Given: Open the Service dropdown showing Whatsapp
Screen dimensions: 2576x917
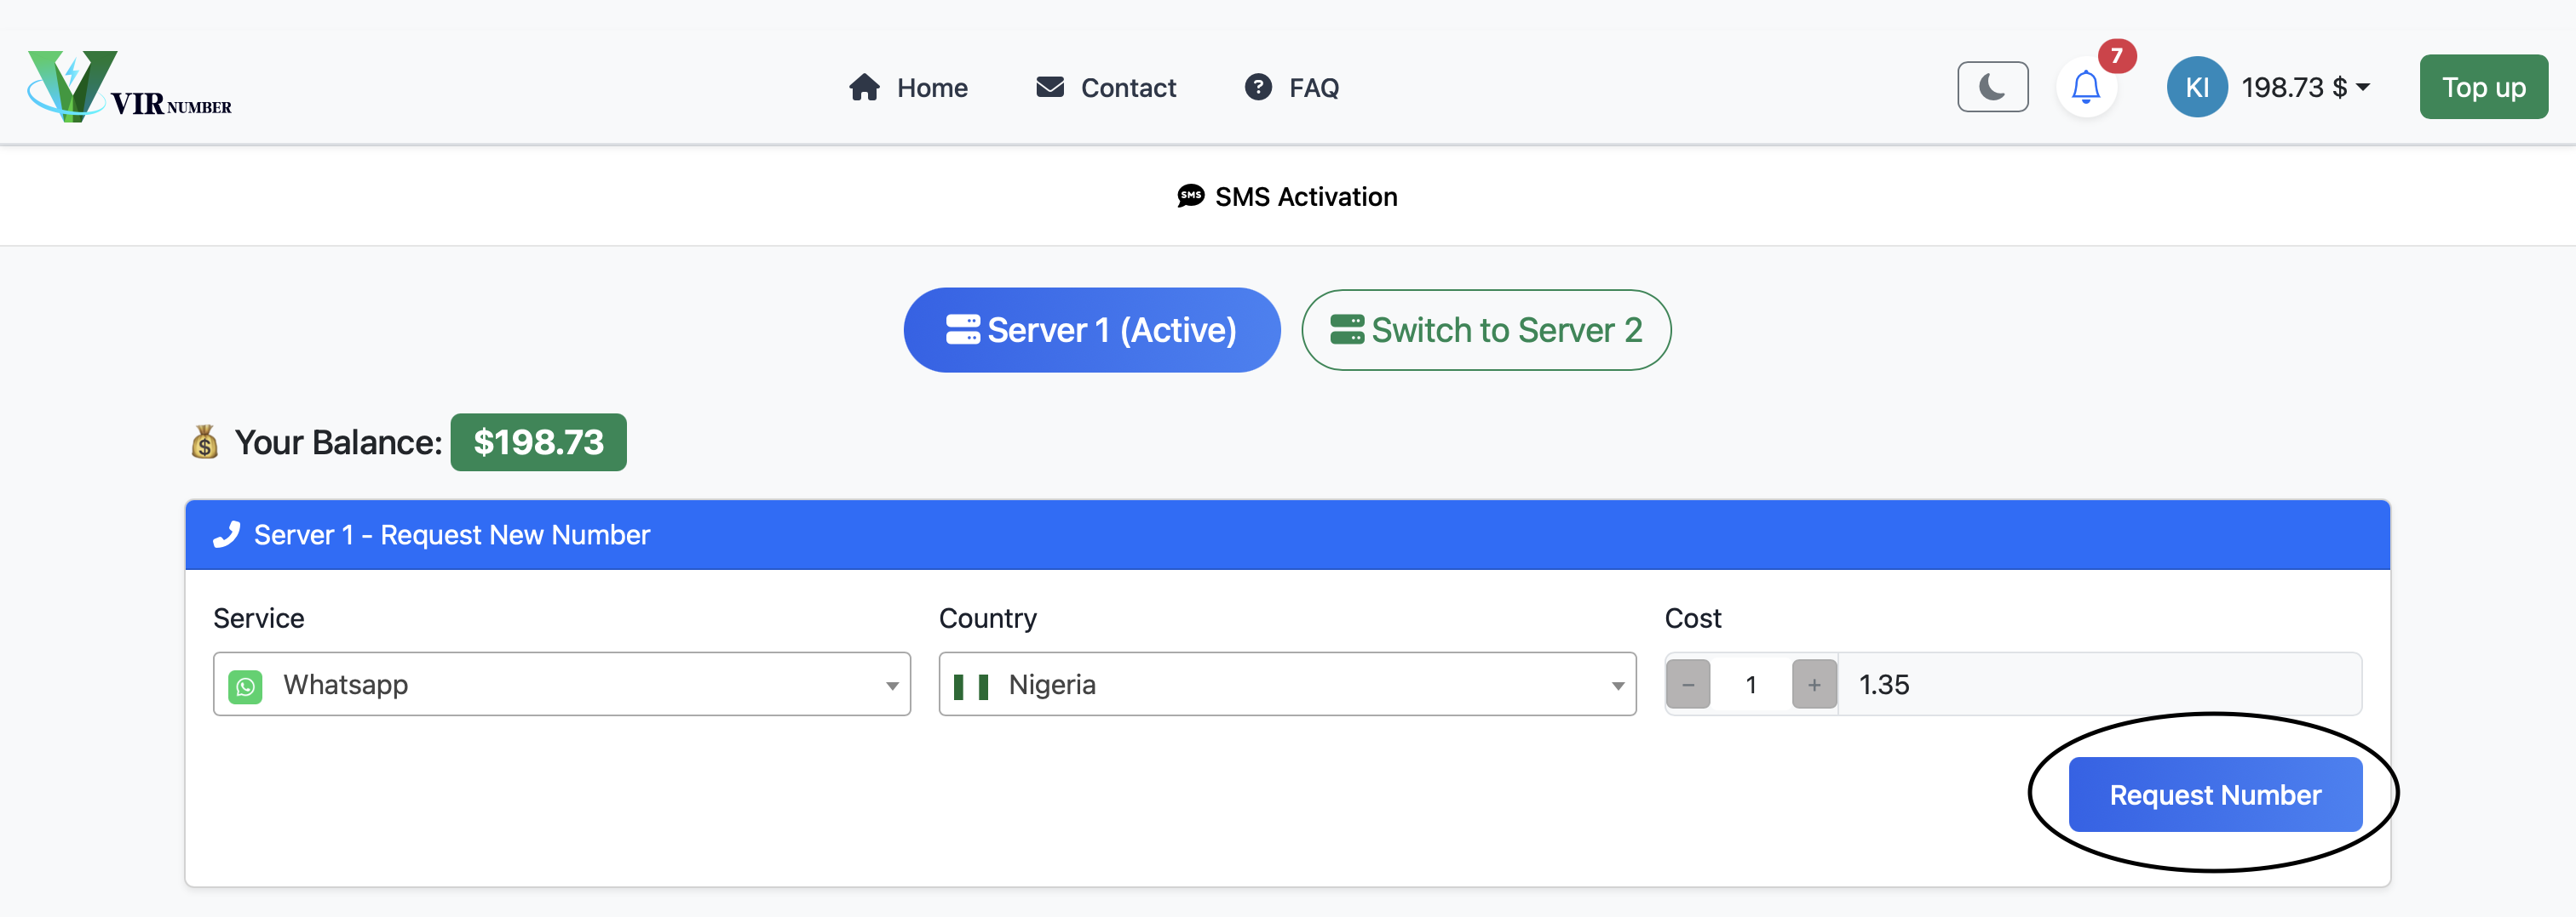Looking at the screenshot, I should tap(561, 686).
